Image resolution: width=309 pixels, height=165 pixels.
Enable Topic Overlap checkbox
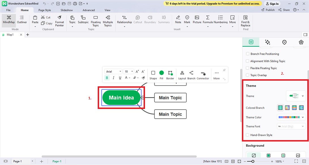click(248, 75)
